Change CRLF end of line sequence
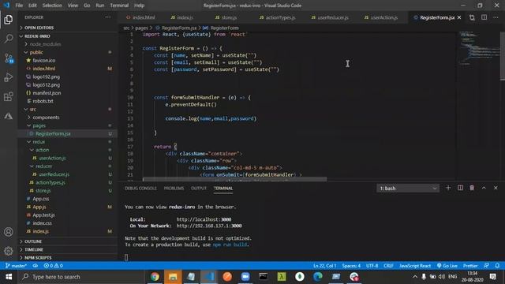The height and width of the screenshot is (284, 505). (388, 266)
